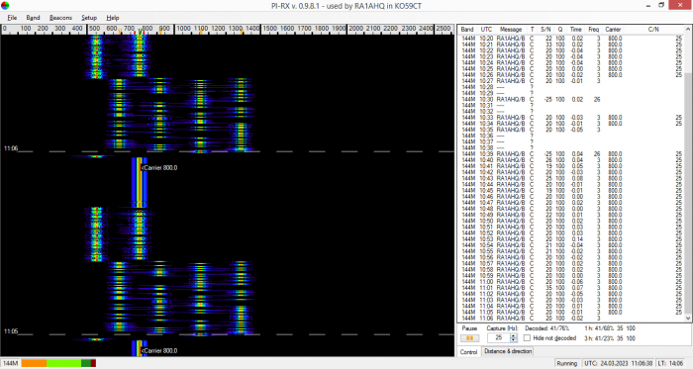Select the 10:21 decode row
The image size is (693, 369).
[571, 45]
